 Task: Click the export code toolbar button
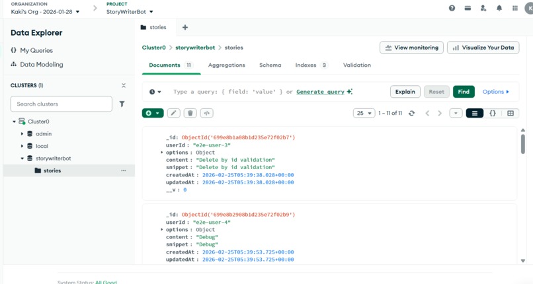[x=207, y=113]
